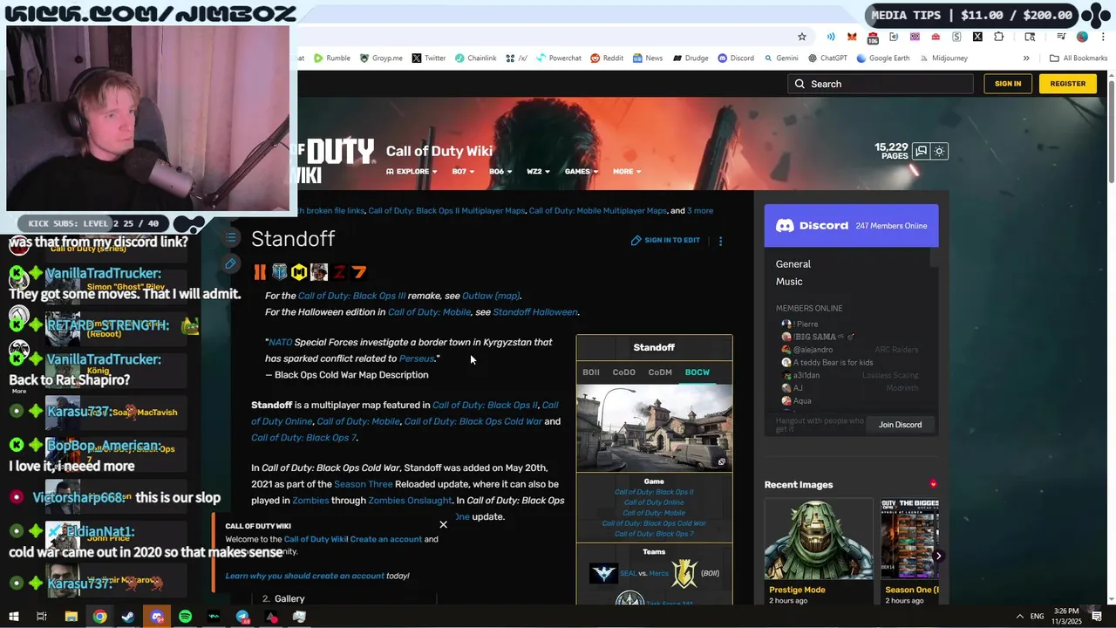Viewport: 1116px width, 628px height.
Task: Select the General Discord channel
Action: (x=793, y=264)
